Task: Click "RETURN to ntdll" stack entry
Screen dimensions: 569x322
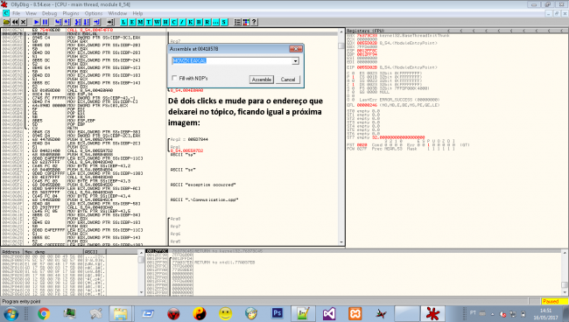Action: pyautogui.click(x=225, y=262)
